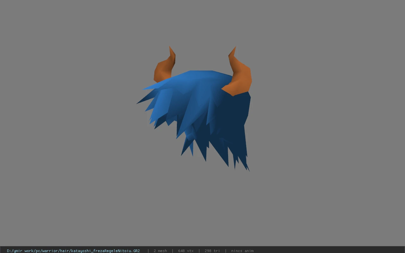
Task: Click the '2 mesh' status entry
Action: tap(160, 251)
